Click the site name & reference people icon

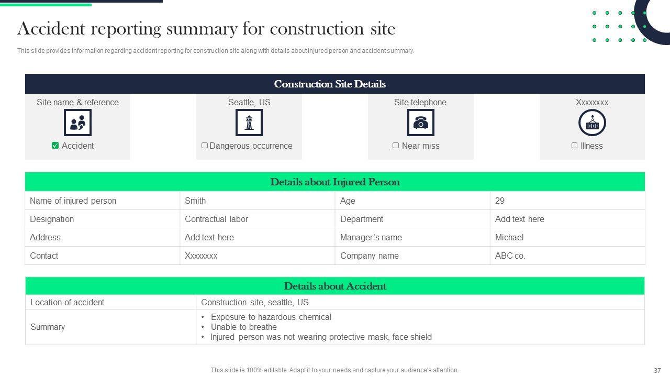[x=77, y=123]
